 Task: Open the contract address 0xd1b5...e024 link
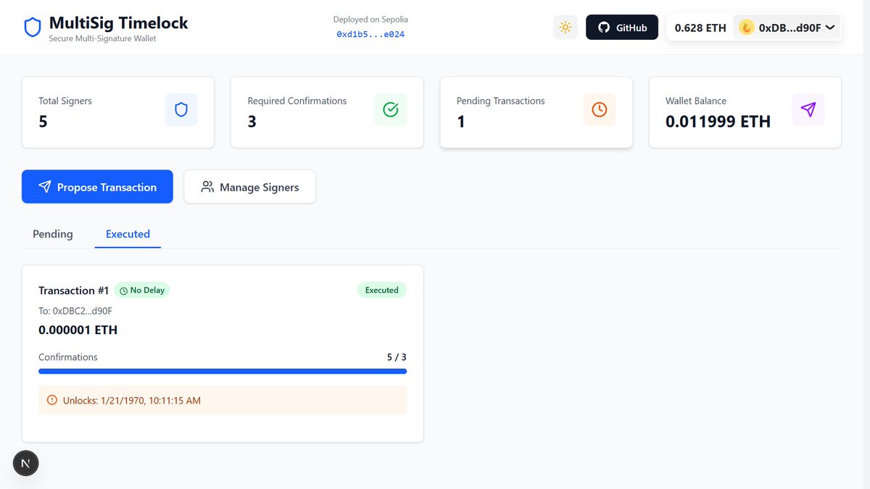point(370,34)
